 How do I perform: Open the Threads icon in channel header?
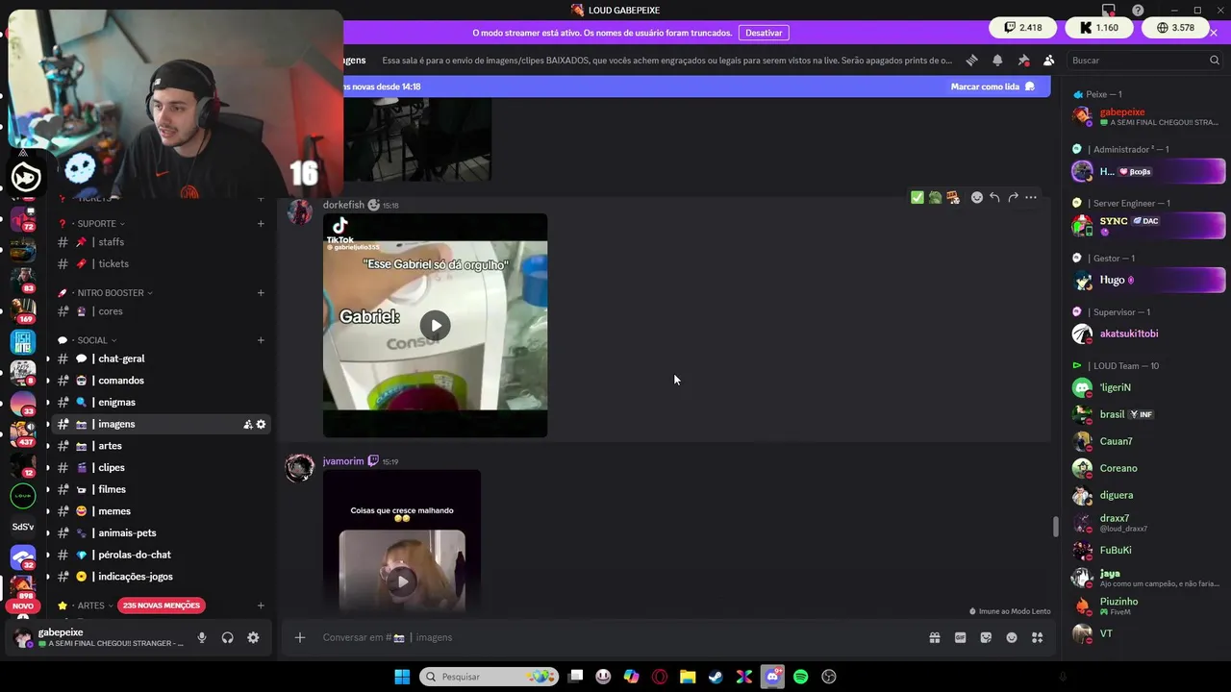[x=971, y=61]
